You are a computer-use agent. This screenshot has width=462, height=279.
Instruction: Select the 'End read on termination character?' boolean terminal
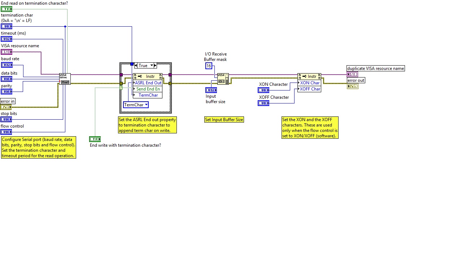[x=6, y=9]
